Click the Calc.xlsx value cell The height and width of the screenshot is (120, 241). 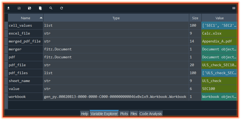[219, 33]
